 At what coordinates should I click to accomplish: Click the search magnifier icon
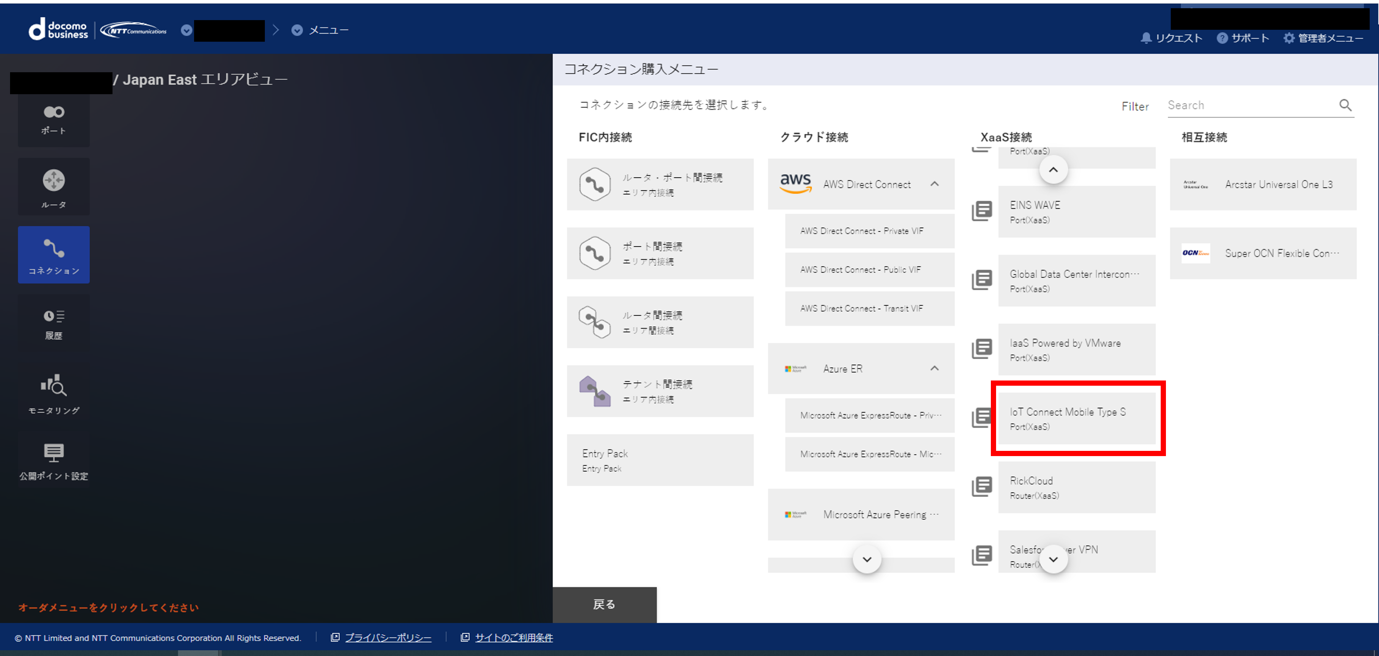1345,105
